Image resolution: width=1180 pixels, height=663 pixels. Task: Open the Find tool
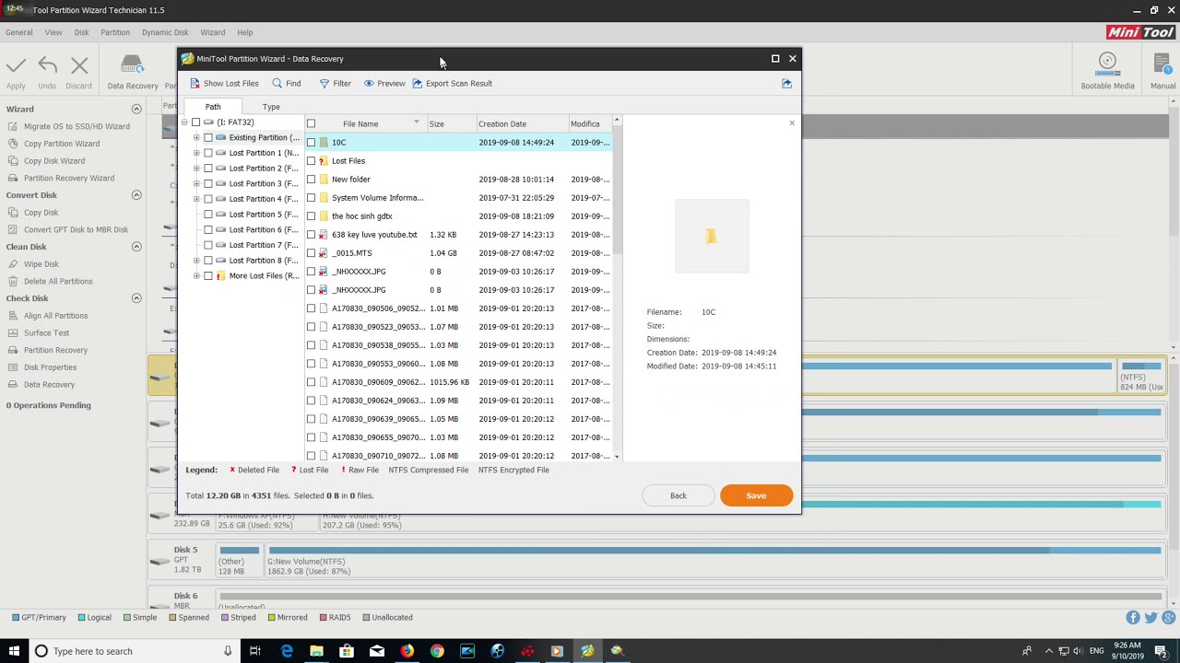tap(286, 83)
